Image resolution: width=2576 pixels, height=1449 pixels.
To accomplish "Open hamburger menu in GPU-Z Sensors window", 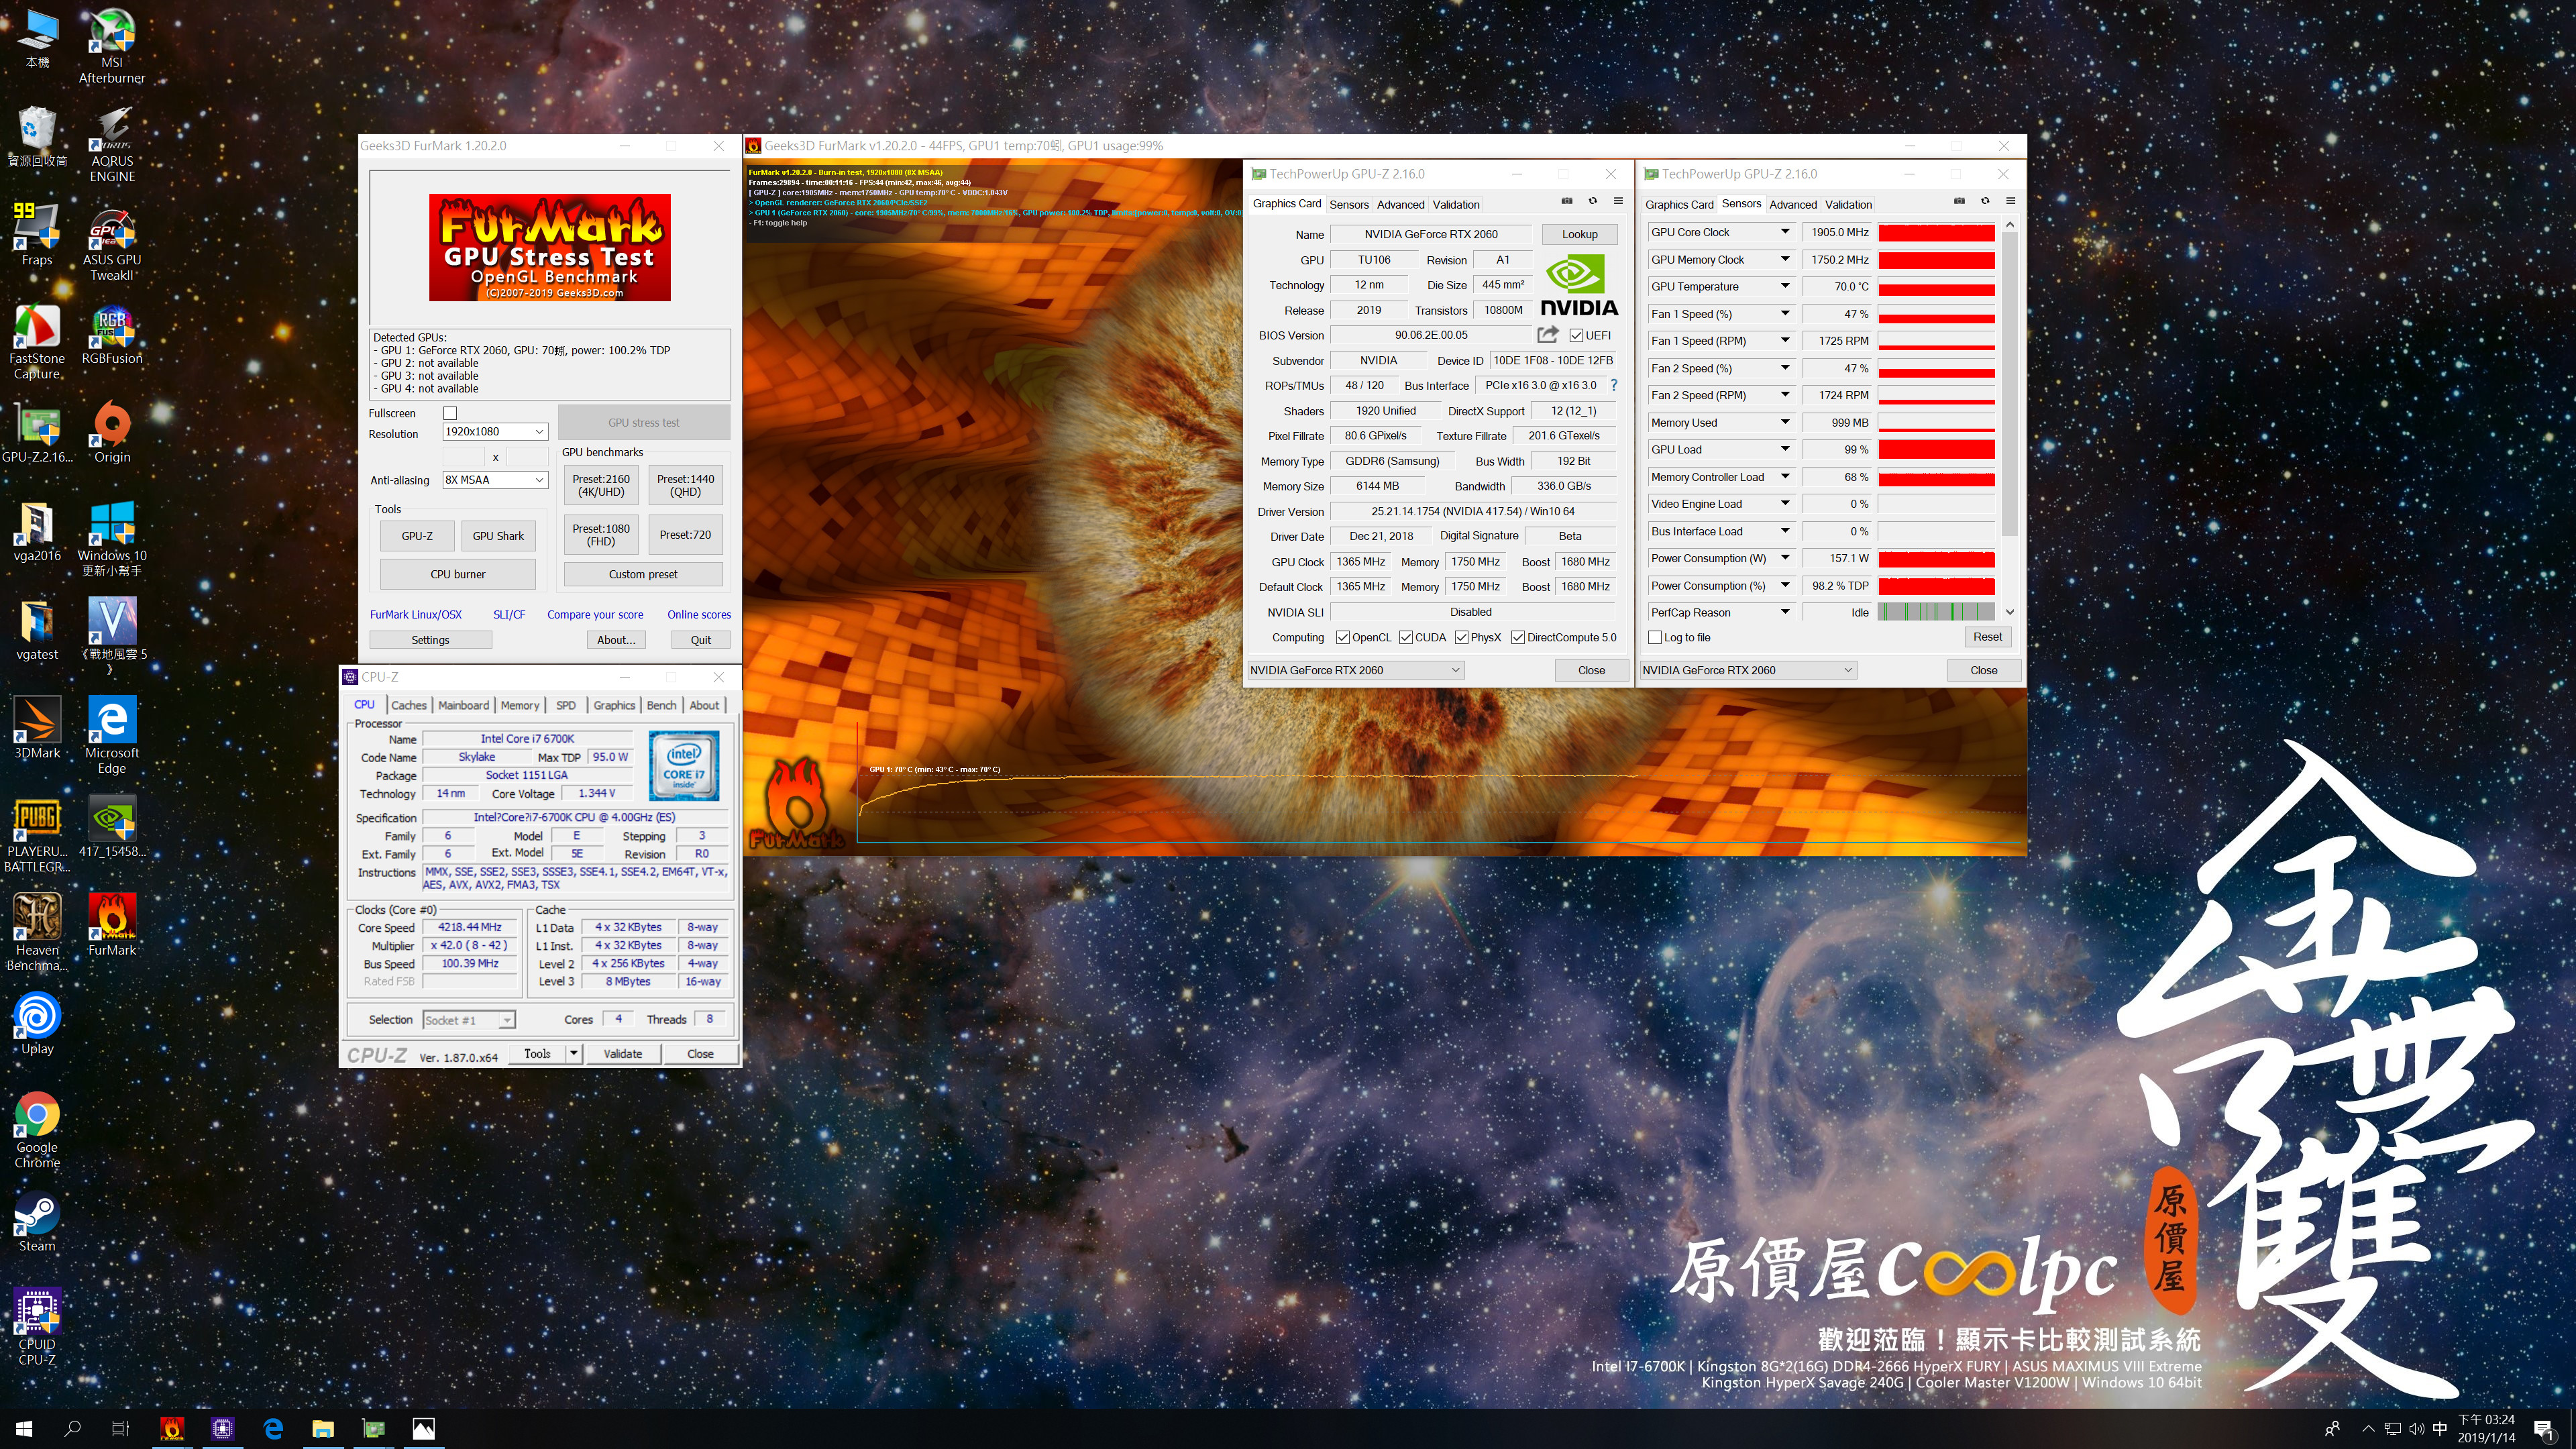I will tap(2010, 201).
